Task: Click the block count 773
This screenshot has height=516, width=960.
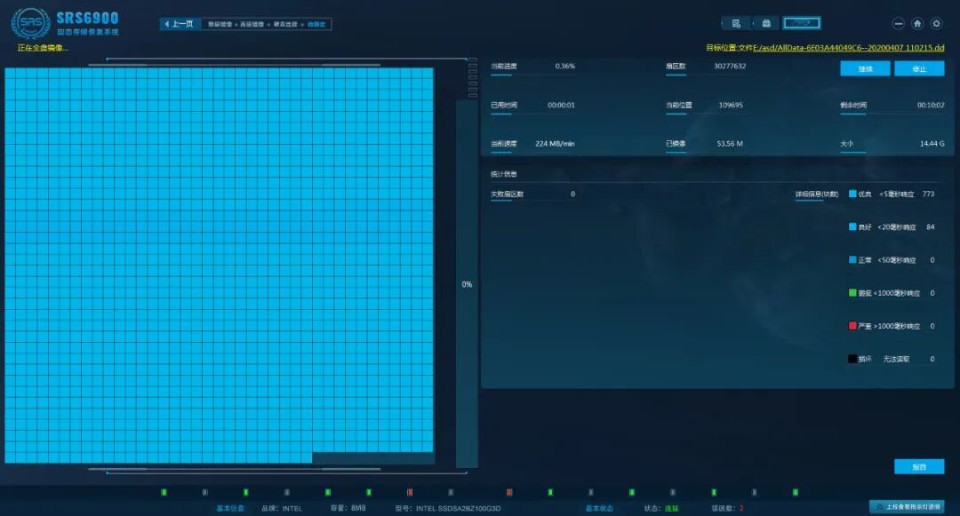Action: pos(928,194)
